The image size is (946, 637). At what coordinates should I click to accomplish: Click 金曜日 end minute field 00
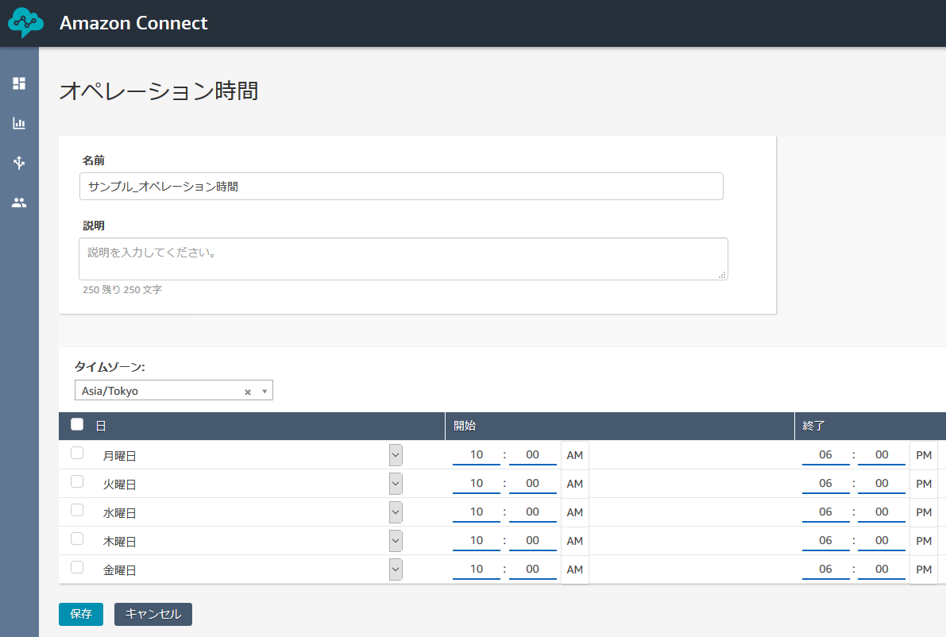point(882,569)
